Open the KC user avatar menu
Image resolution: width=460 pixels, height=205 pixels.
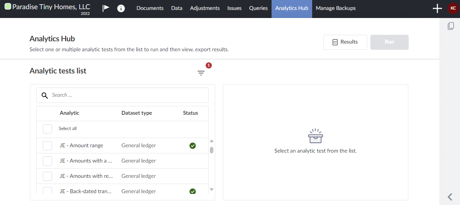pos(453,8)
